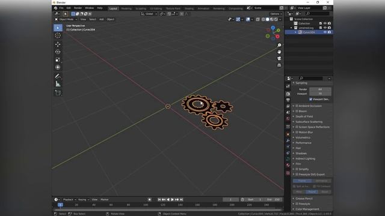Select the Scale tool
Screen dimensions: 385x216
[58, 59]
